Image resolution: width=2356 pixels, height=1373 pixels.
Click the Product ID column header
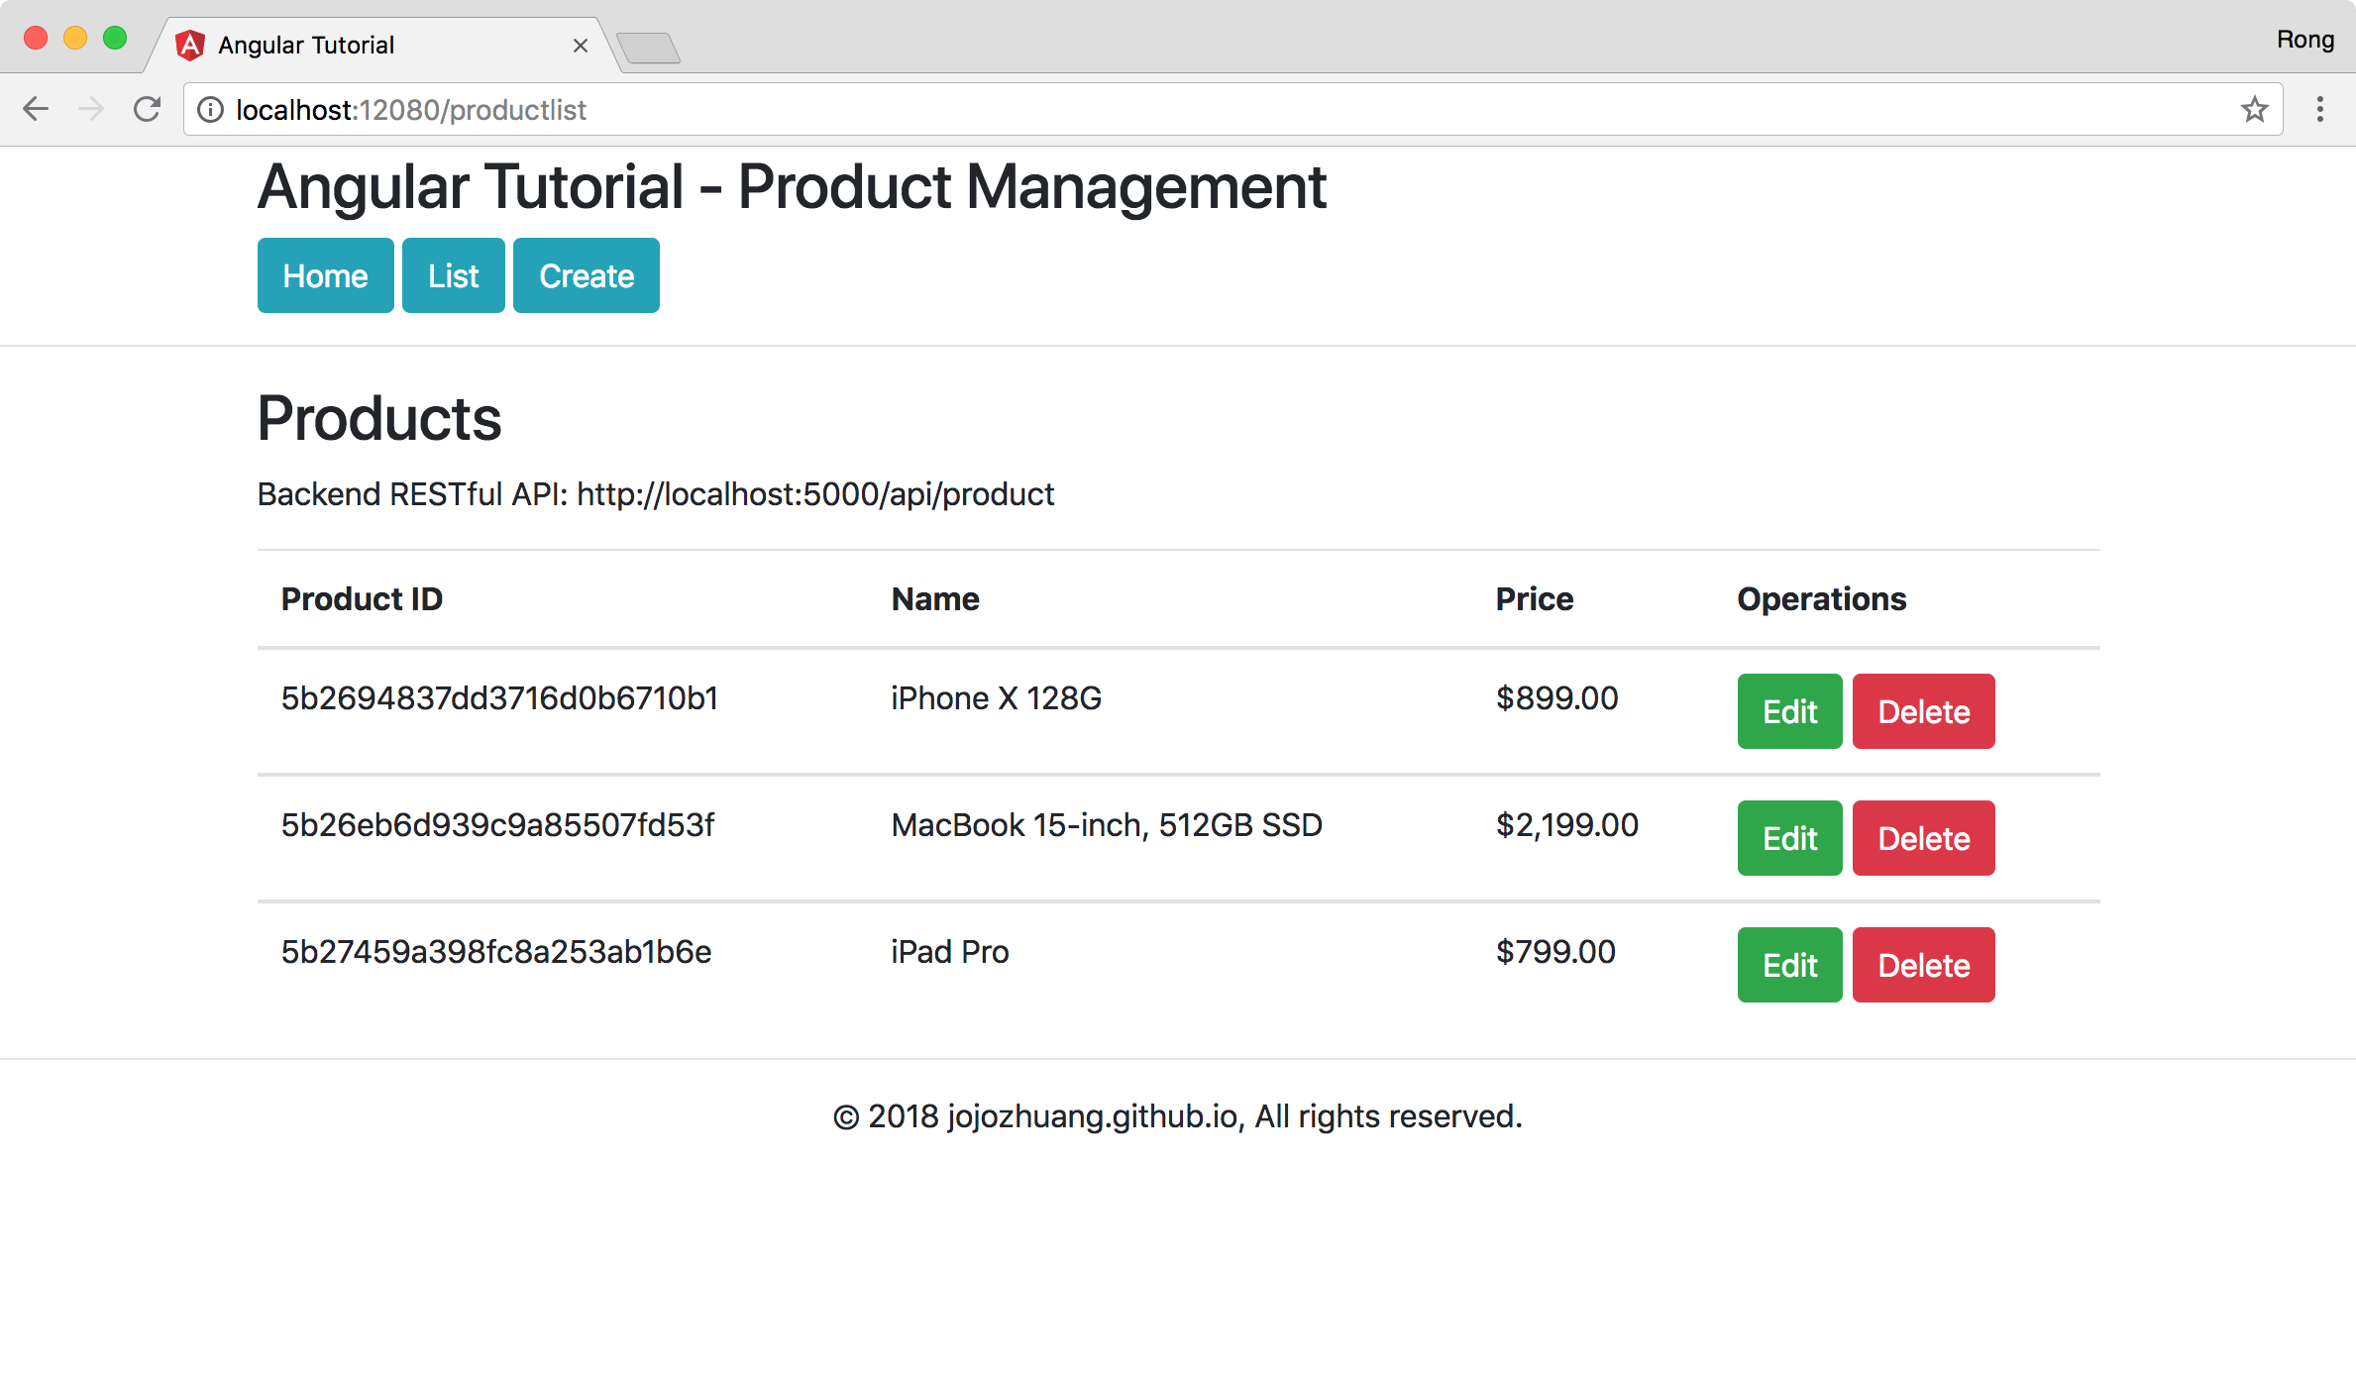click(362, 599)
